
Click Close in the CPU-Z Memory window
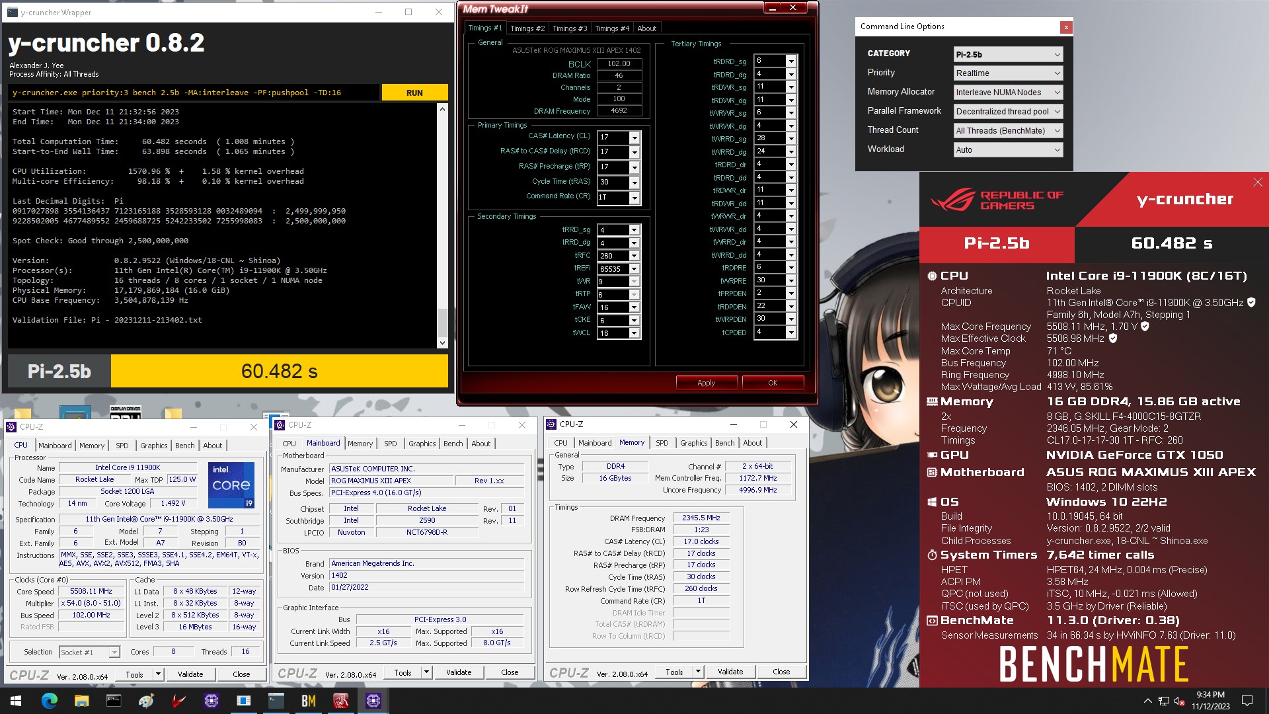781,672
